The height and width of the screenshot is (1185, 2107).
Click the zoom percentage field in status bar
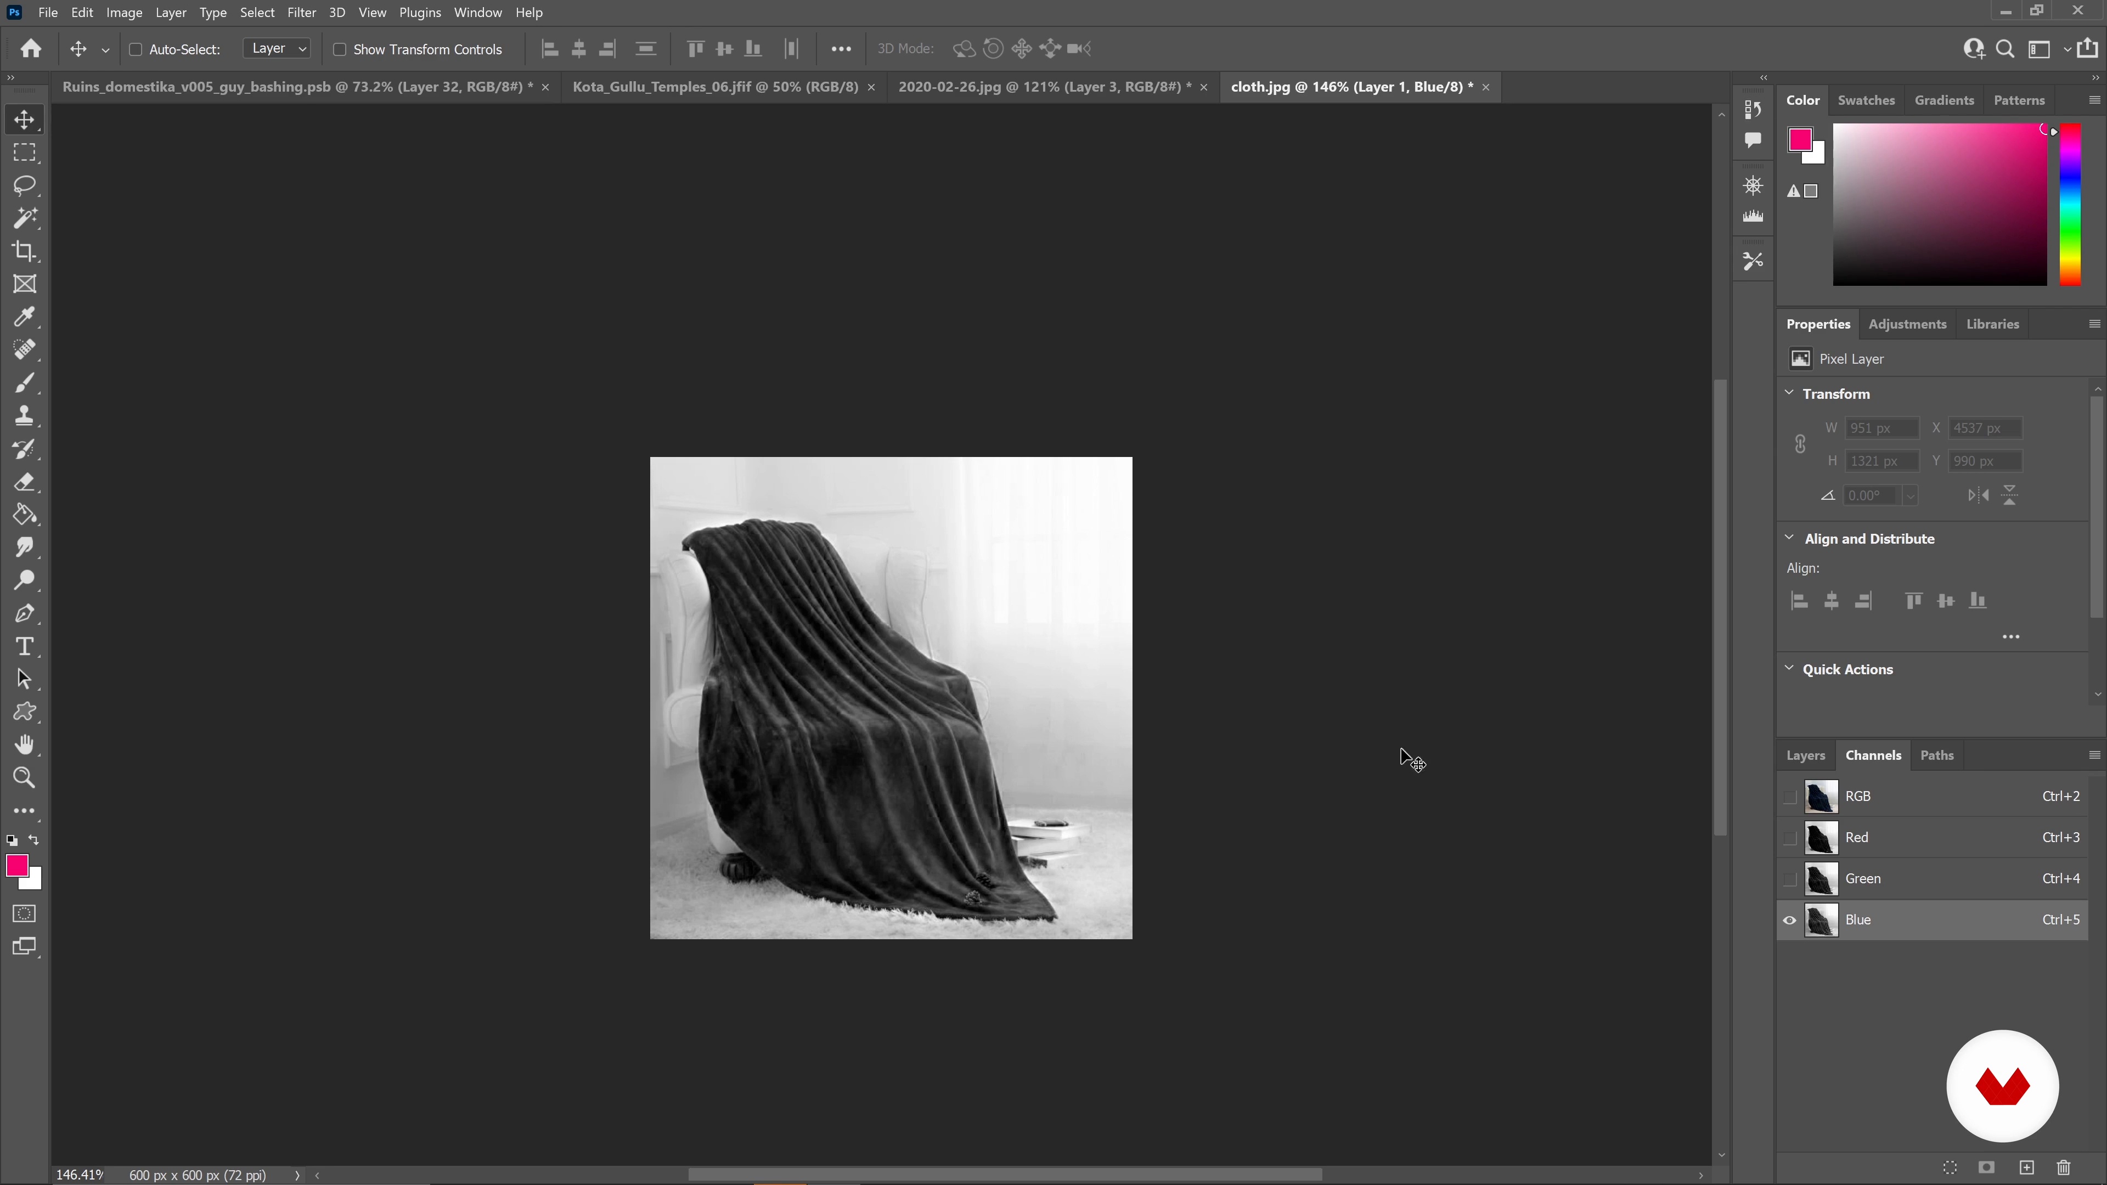(80, 1175)
